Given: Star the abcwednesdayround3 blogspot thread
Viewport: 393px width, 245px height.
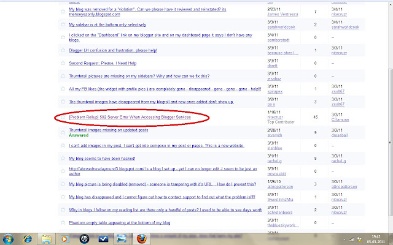Looking at the screenshot, I should click(63, 171).
